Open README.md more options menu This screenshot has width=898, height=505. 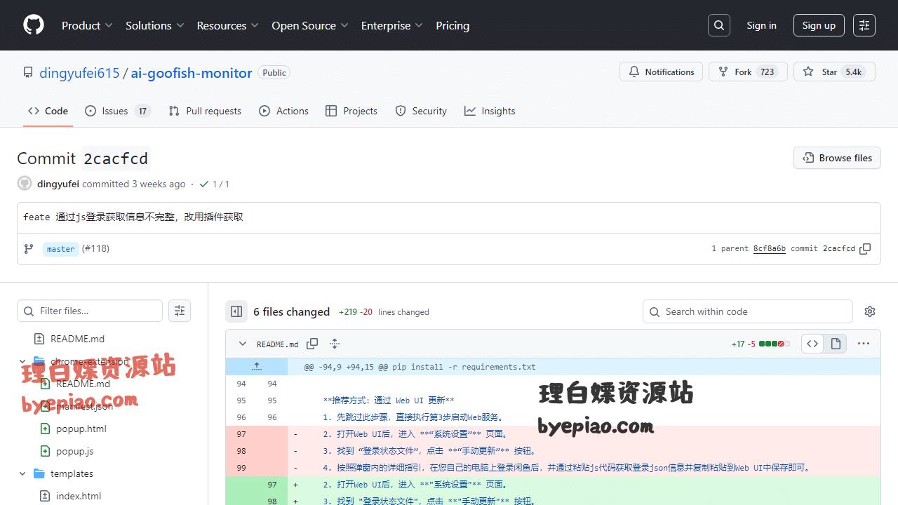[864, 344]
